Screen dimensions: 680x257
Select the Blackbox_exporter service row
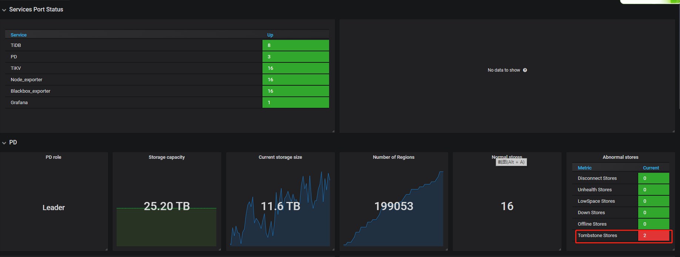[30, 91]
